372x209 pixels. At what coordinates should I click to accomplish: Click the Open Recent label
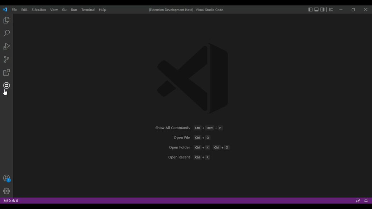tap(179, 157)
